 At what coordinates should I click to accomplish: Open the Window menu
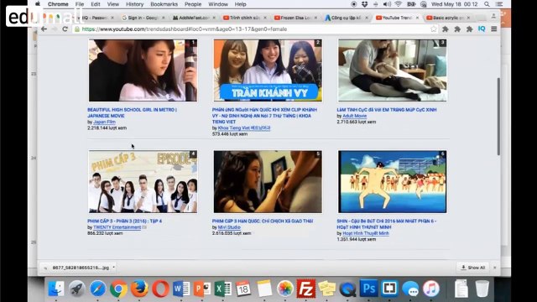click(218, 4)
